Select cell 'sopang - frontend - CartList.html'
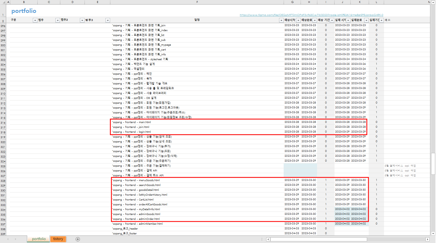The height and width of the screenshot is (243, 436). point(197,200)
